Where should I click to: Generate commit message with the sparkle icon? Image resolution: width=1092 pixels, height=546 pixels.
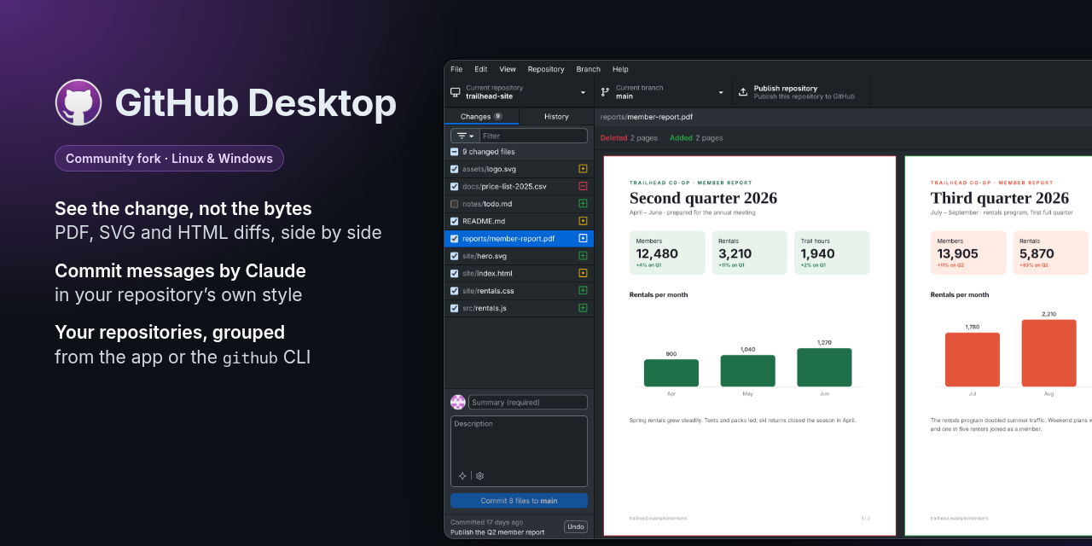pyautogui.click(x=462, y=476)
